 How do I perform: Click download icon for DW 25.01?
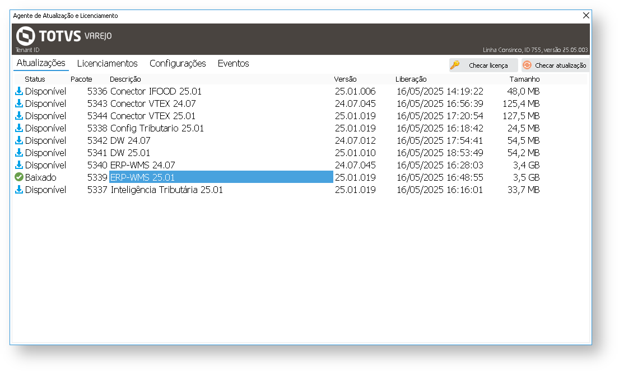pos(18,153)
